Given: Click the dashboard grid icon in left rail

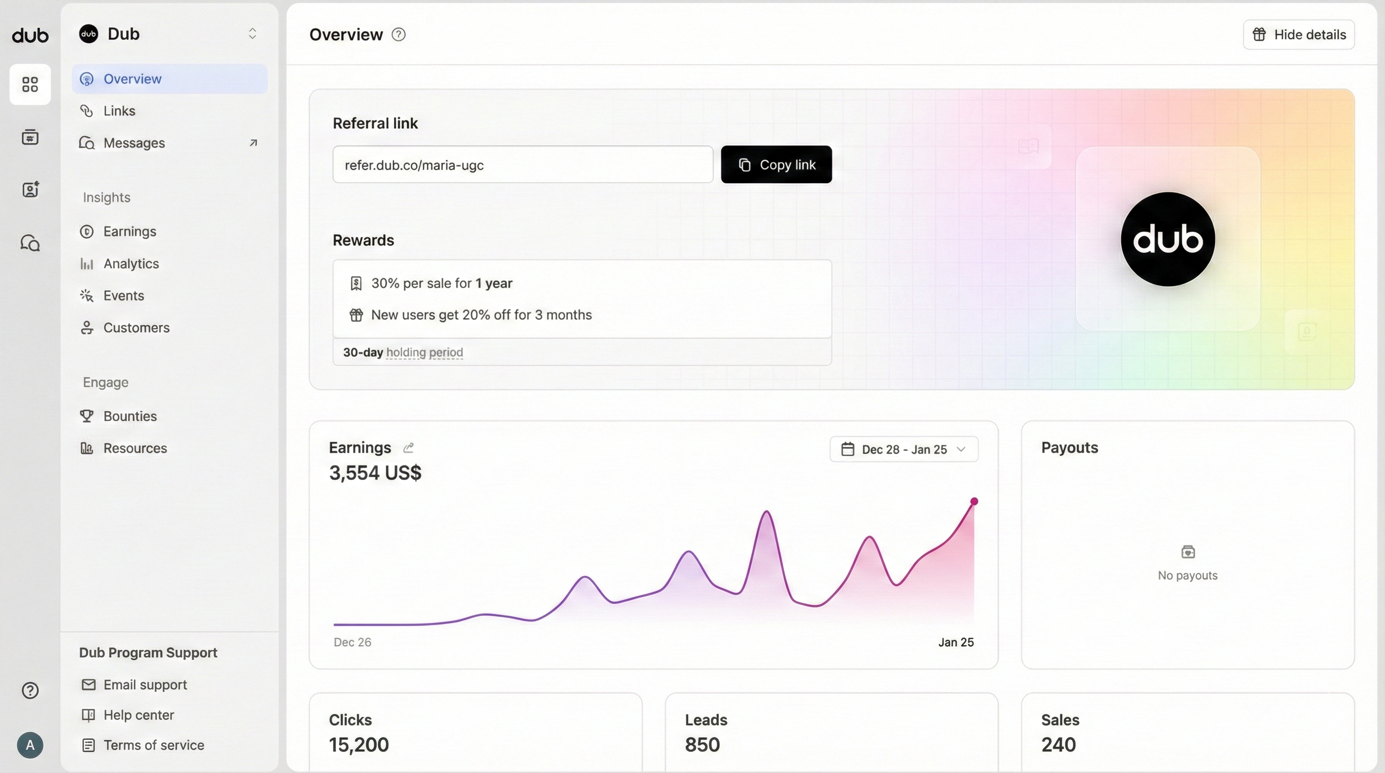Looking at the screenshot, I should coord(30,85).
